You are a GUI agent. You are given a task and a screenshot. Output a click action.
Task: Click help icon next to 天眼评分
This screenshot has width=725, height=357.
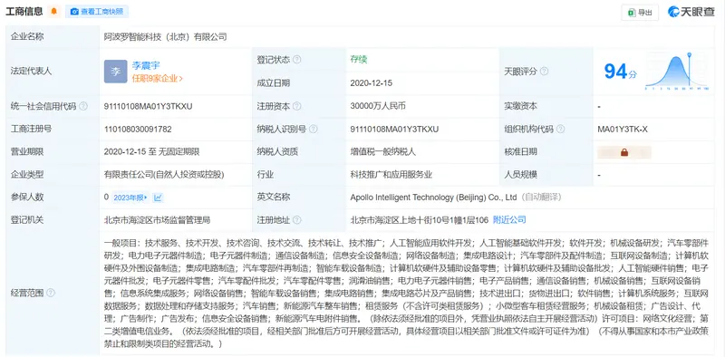tap(545, 72)
